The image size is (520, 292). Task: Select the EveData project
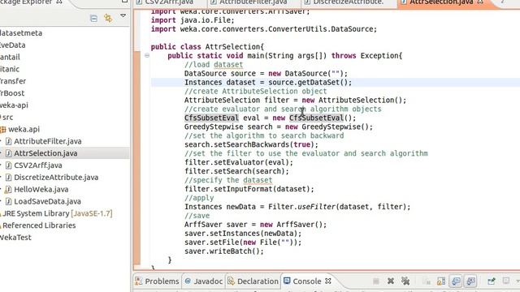point(13,45)
